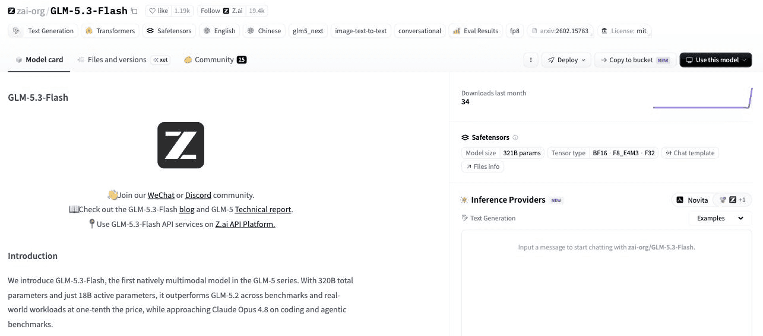763x336 pixels.
Task: Click the conversational tag
Action: 420,31
